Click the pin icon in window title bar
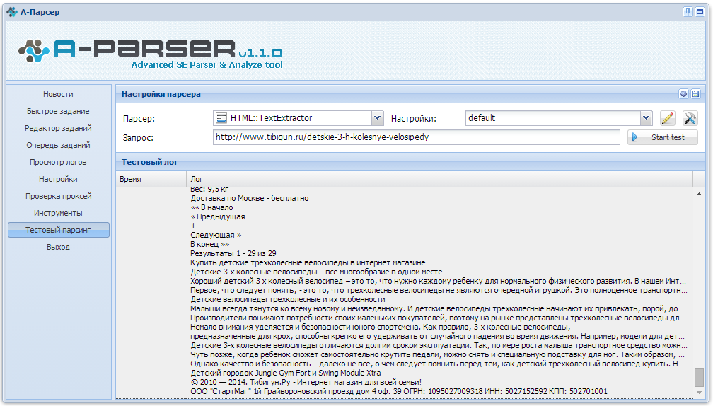713x406 pixels. (x=688, y=12)
